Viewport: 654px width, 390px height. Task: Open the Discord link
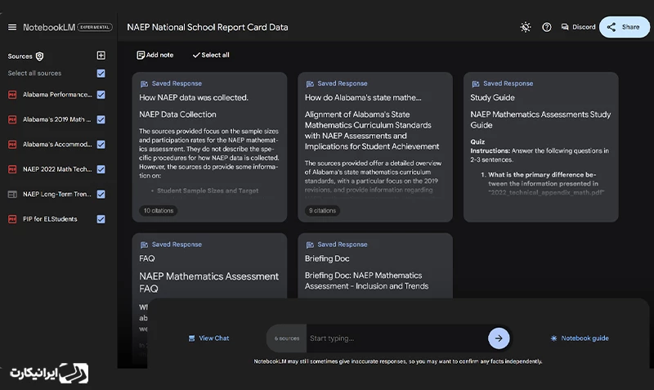click(x=578, y=27)
